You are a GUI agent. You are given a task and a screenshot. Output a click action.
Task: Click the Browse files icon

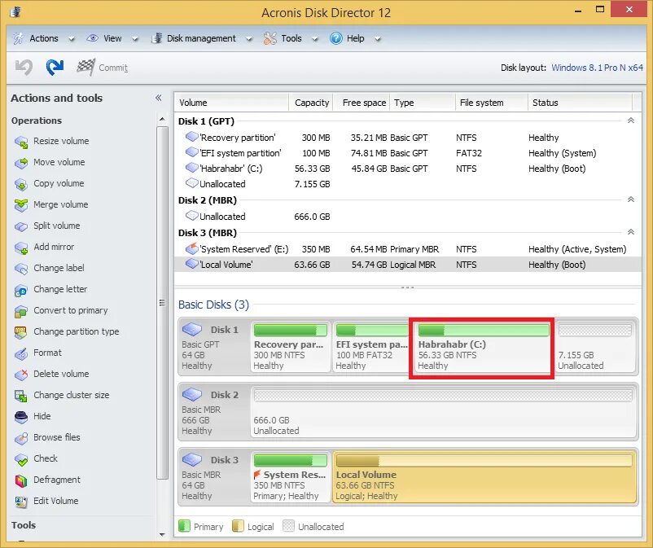click(21, 438)
